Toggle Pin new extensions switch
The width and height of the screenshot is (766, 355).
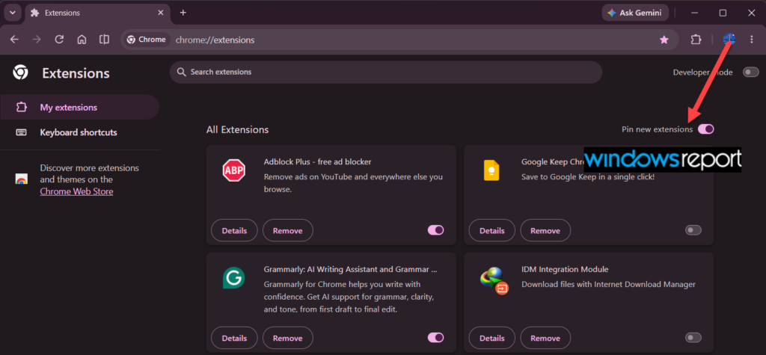pyautogui.click(x=706, y=129)
